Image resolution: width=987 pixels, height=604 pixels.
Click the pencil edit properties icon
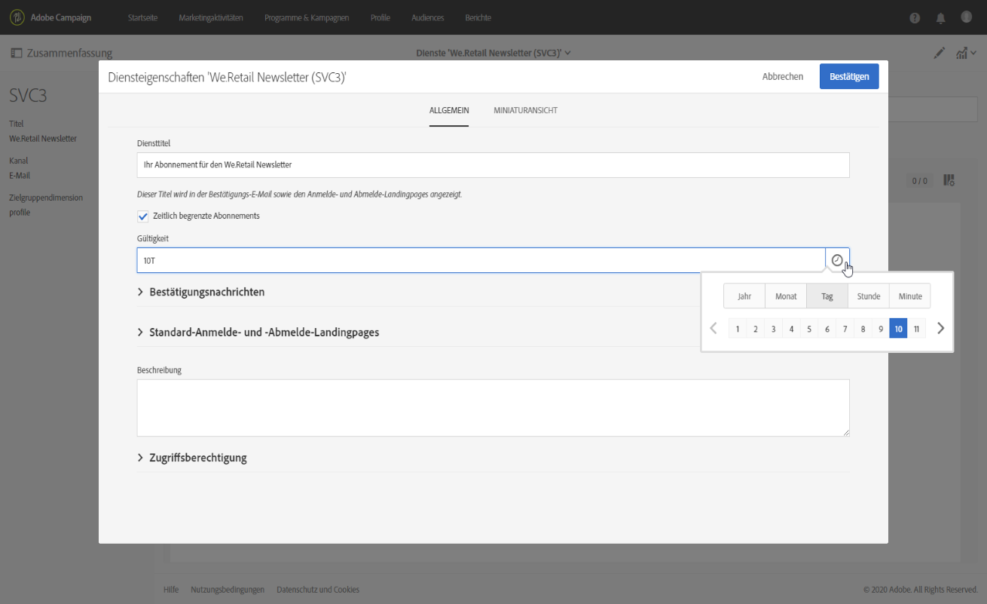939,53
